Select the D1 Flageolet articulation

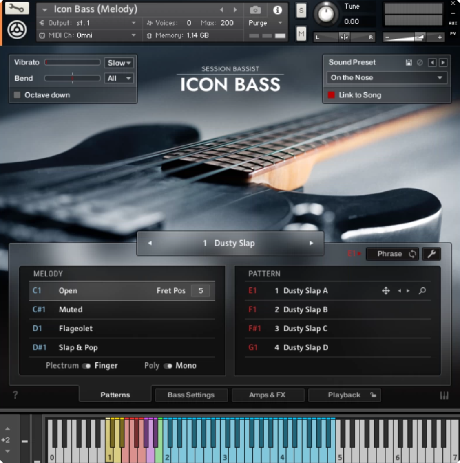click(x=122, y=329)
